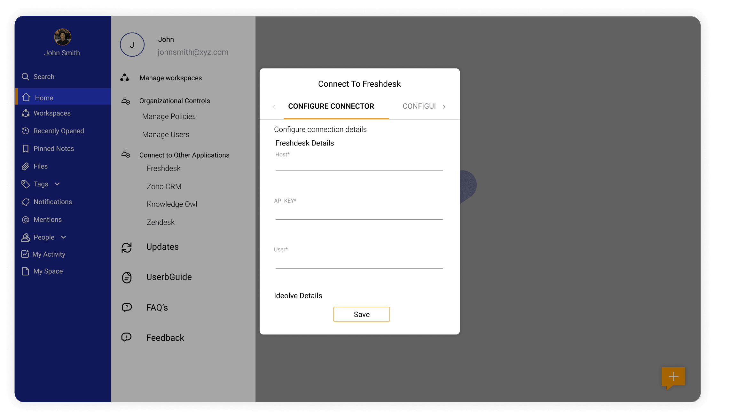
Task: Select Zoho CRM under Connect to Other Applications
Action: (164, 186)
